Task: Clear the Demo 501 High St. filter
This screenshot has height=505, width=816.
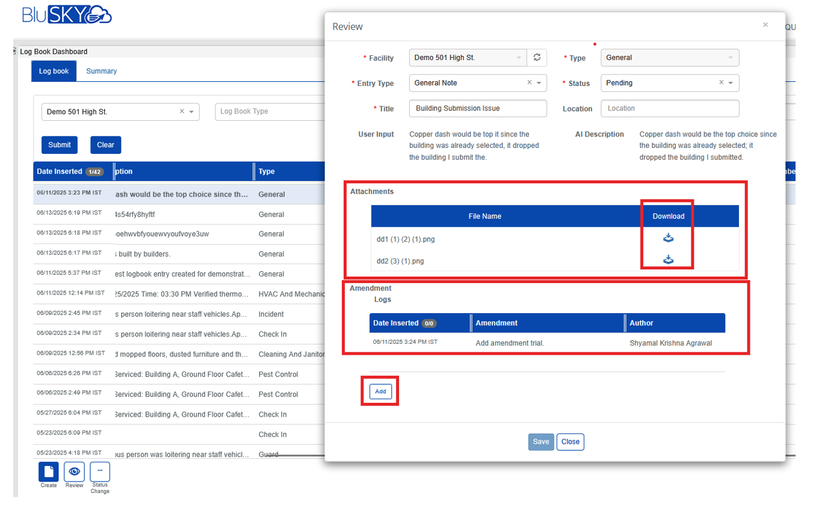Action: (x=182, y=111)
